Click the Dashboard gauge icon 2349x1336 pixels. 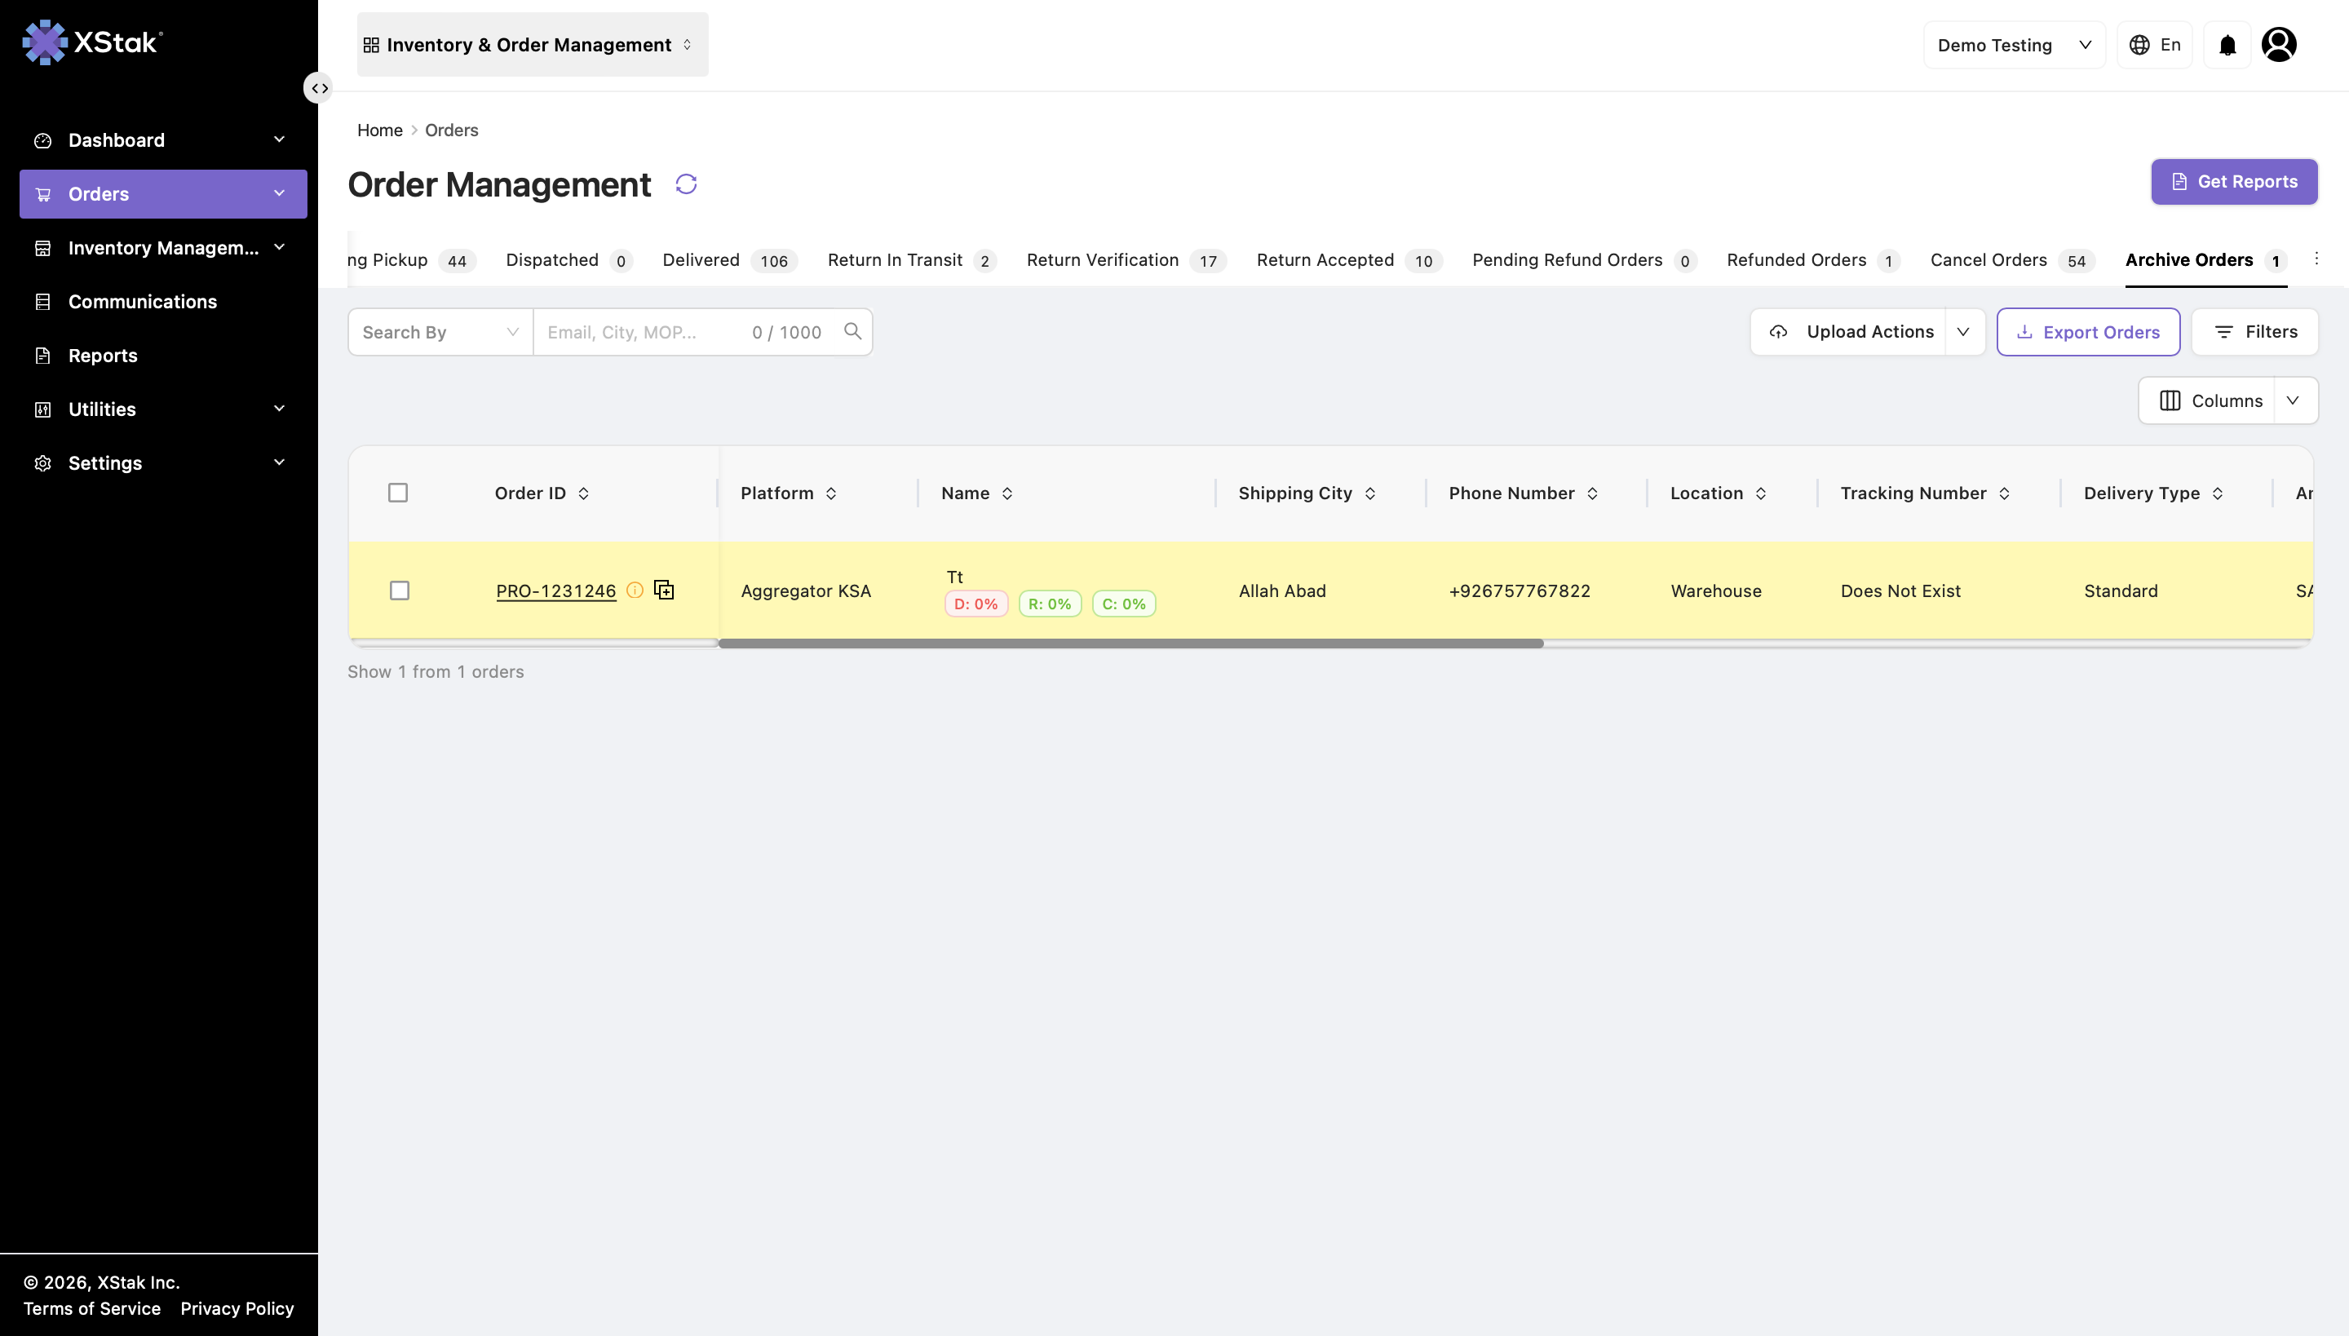(42, 140)
